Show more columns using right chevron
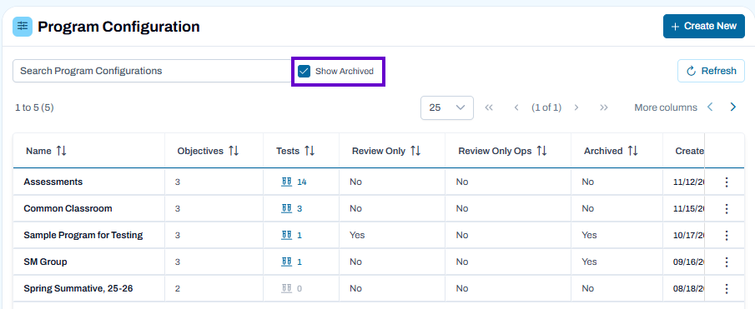This screenshot has height=309, width=755. point(732,107)
